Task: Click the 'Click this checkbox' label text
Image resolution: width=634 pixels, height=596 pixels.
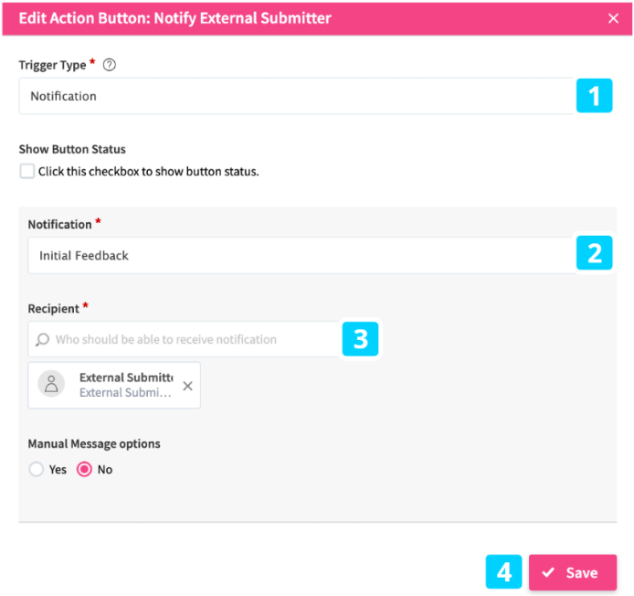Action: click(148, 171)
